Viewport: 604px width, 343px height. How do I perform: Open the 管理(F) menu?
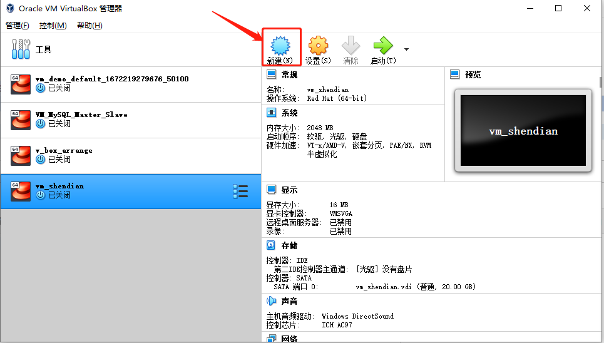click(18, 26)
